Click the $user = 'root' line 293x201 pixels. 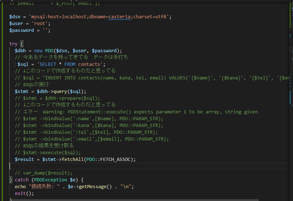click(x=30, y=24)
